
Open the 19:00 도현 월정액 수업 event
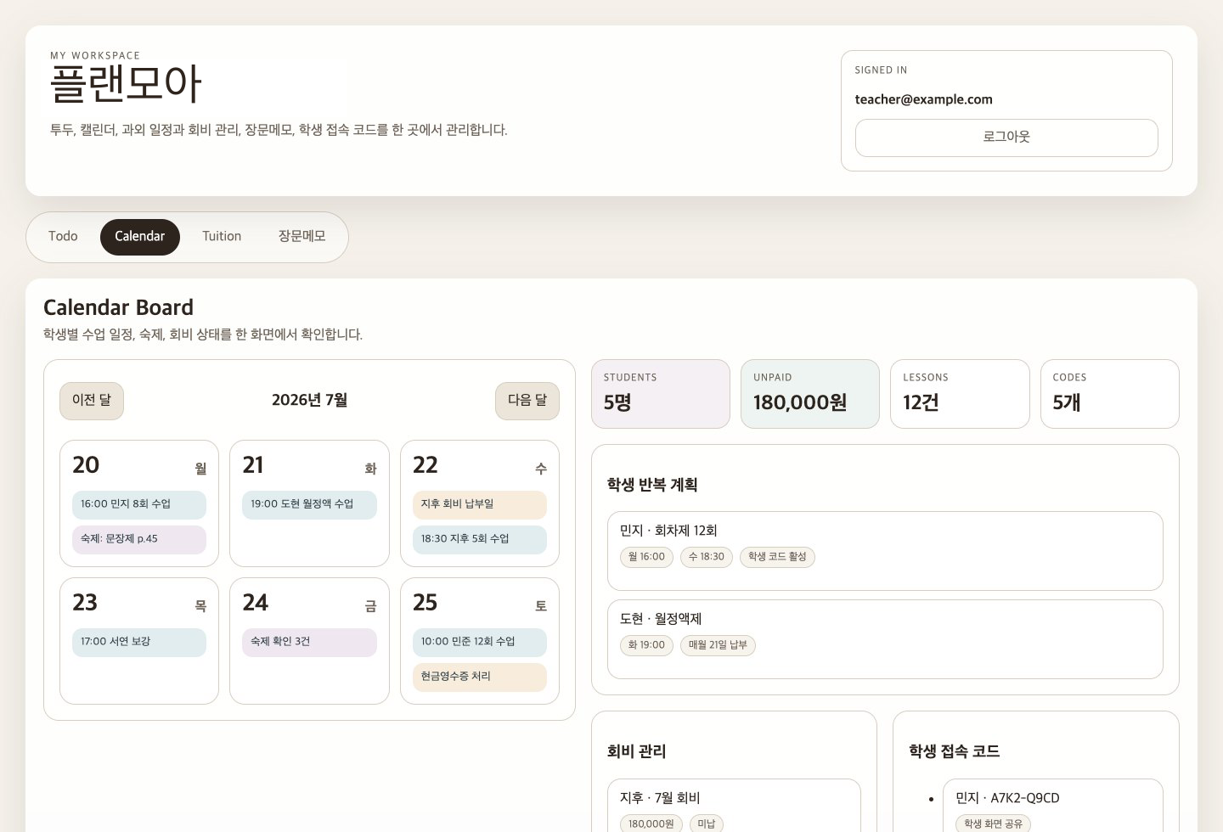point(309,504)
